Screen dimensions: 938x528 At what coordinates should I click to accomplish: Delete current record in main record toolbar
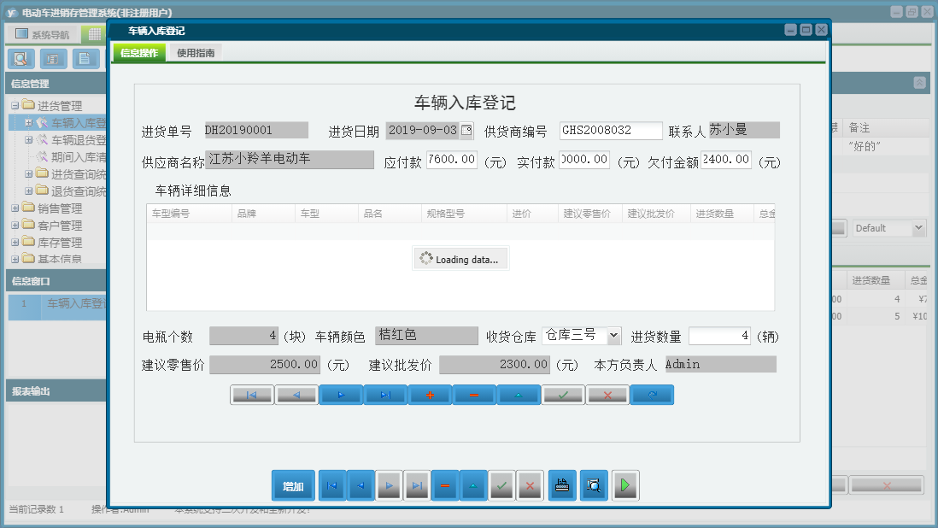pyautogui.click(x=445, y=485)
